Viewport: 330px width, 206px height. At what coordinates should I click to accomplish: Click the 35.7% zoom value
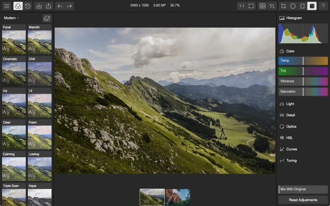(175, 5)
